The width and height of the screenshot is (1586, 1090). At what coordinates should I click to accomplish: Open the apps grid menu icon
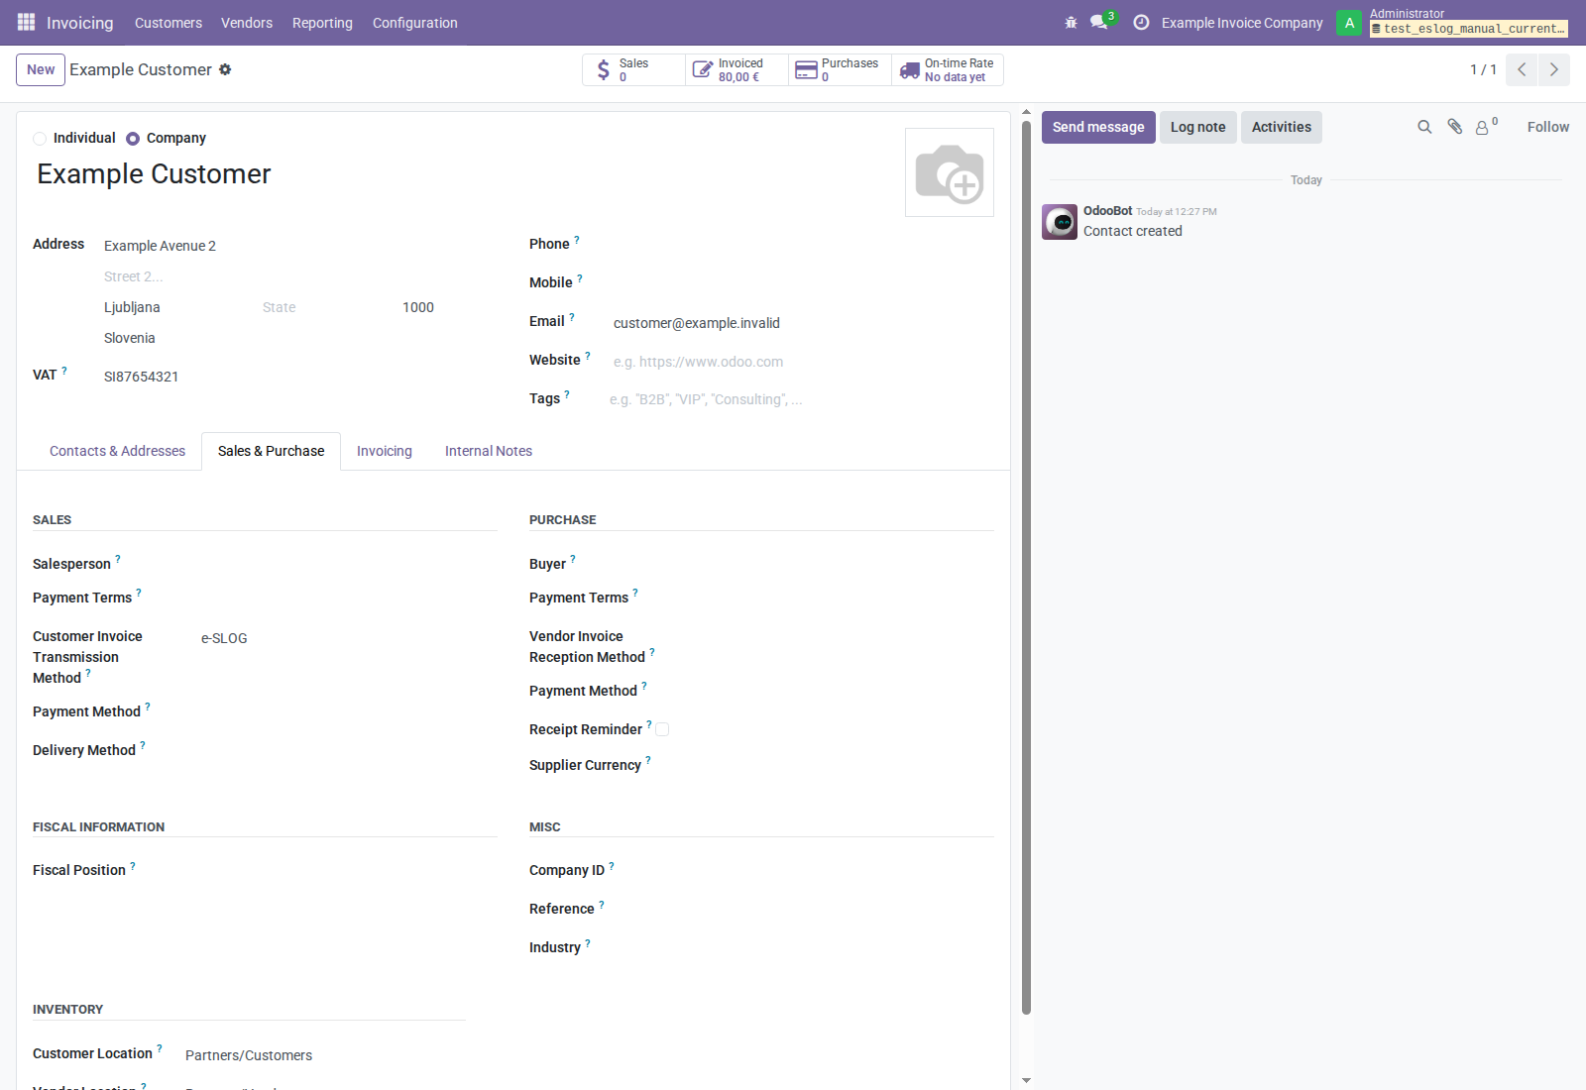click(26, 22)
